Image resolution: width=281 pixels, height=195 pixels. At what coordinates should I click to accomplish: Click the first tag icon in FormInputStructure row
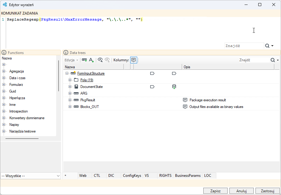tap(152, 73)
